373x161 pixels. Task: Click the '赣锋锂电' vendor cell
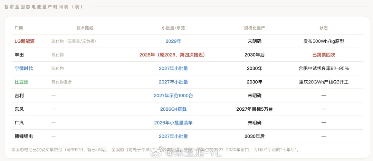point(24,136)
